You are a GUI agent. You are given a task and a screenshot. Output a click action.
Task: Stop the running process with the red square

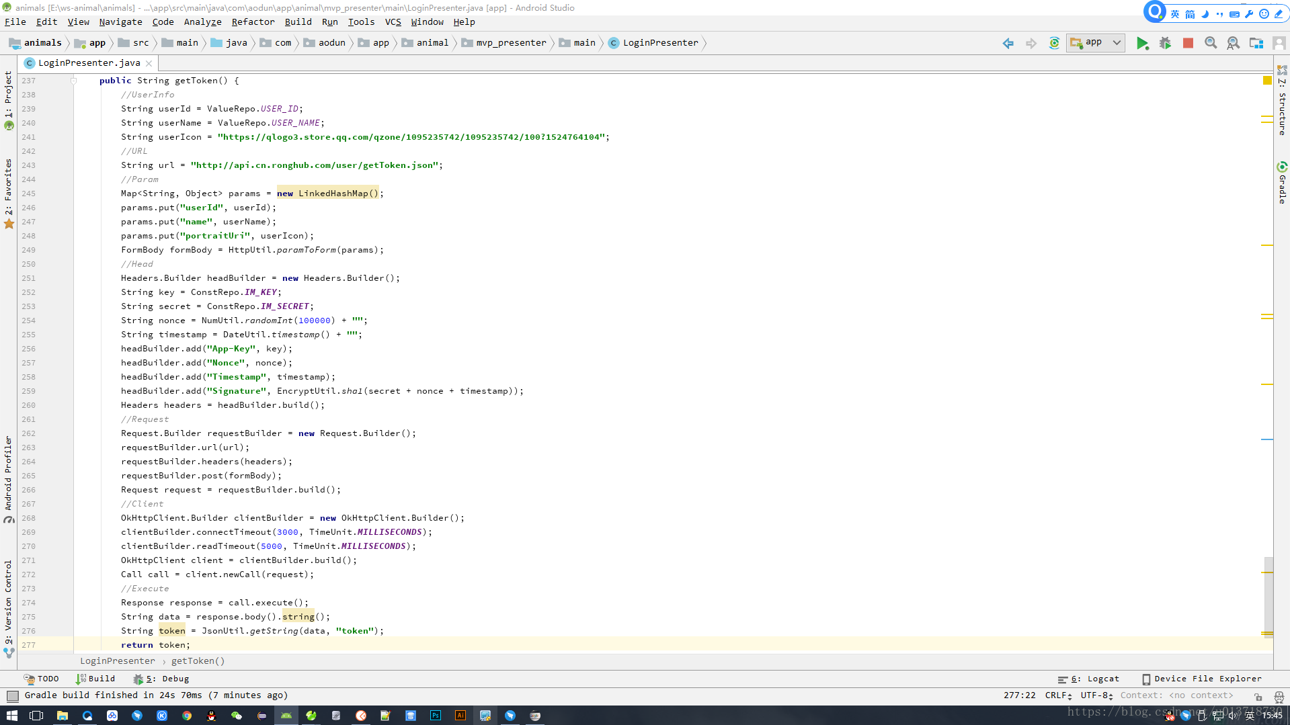(x=1188, y=43)
